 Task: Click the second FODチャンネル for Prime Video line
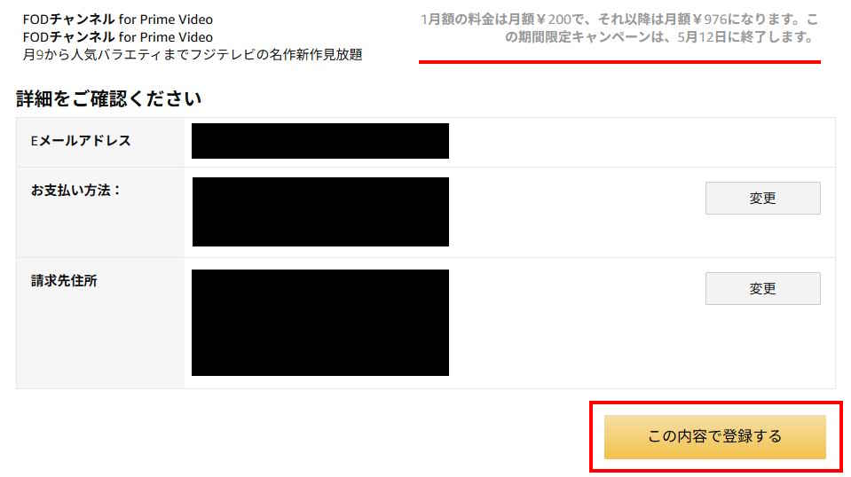coord(118,37)
